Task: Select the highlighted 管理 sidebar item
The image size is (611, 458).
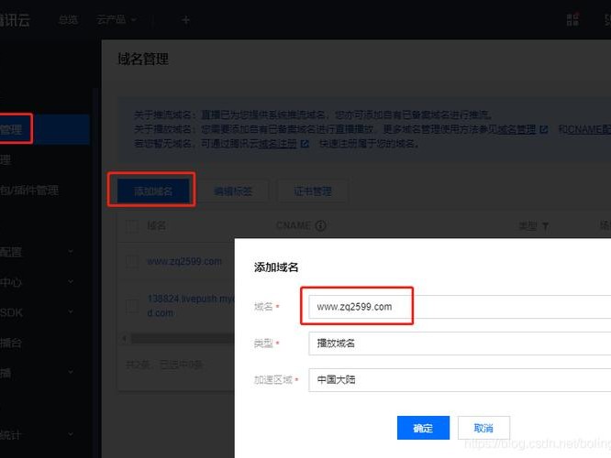Action: [x=45, y=129]
